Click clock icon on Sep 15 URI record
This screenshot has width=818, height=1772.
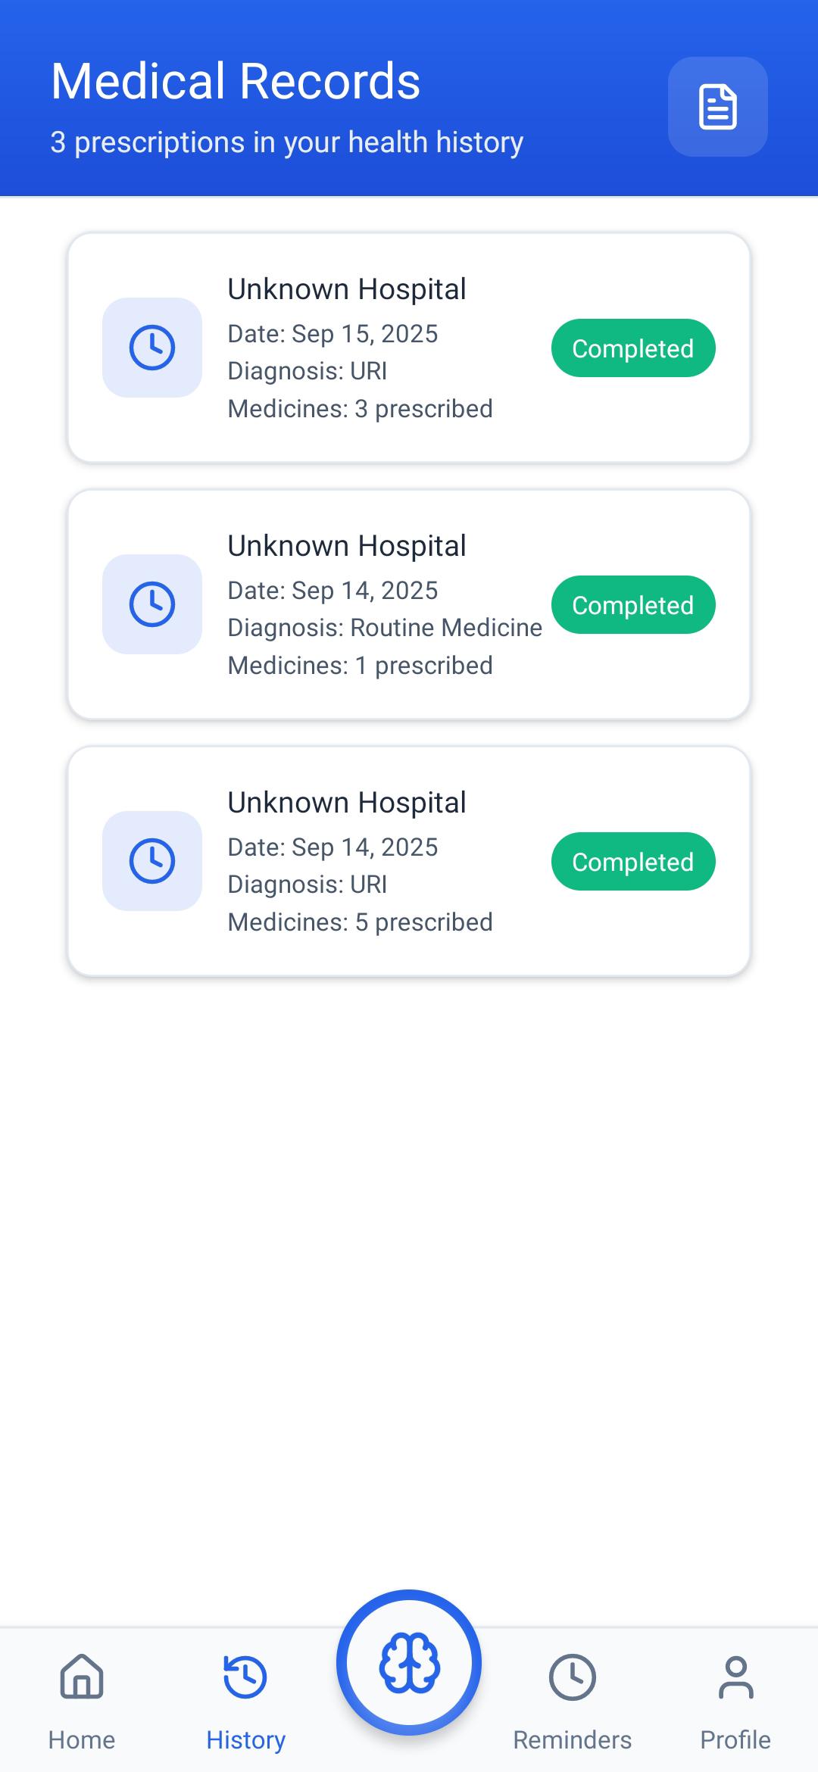152,348
